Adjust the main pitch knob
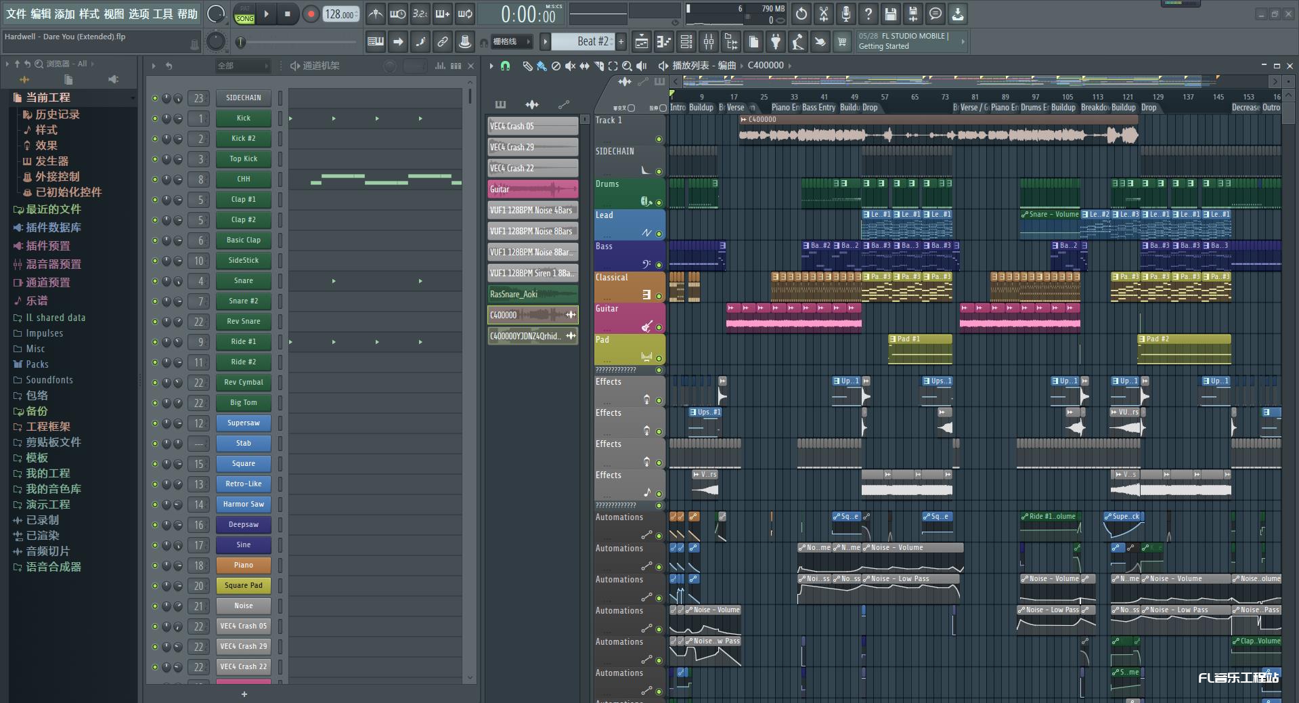 point(215,42)
